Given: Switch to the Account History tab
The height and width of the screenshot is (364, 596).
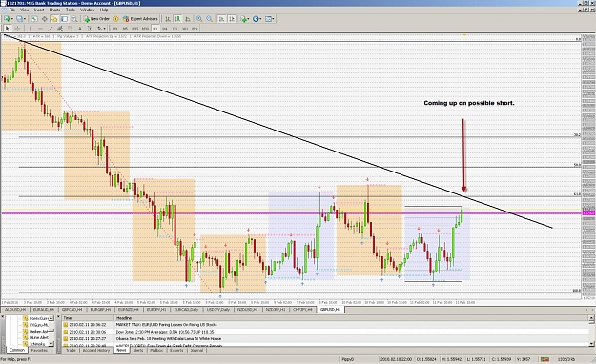Looking at the screenshot, I should tap(96, 351).
